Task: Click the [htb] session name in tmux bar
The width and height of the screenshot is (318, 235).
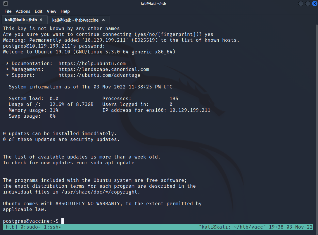Action: (x=10, y=227)
